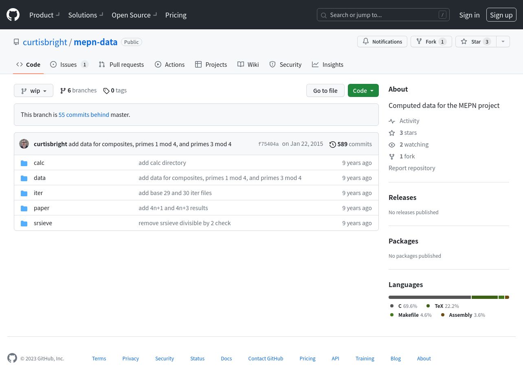Image resolution: width=523 pixels, height=384 pixels.
Task: Fork this repository
Action: 431,42
